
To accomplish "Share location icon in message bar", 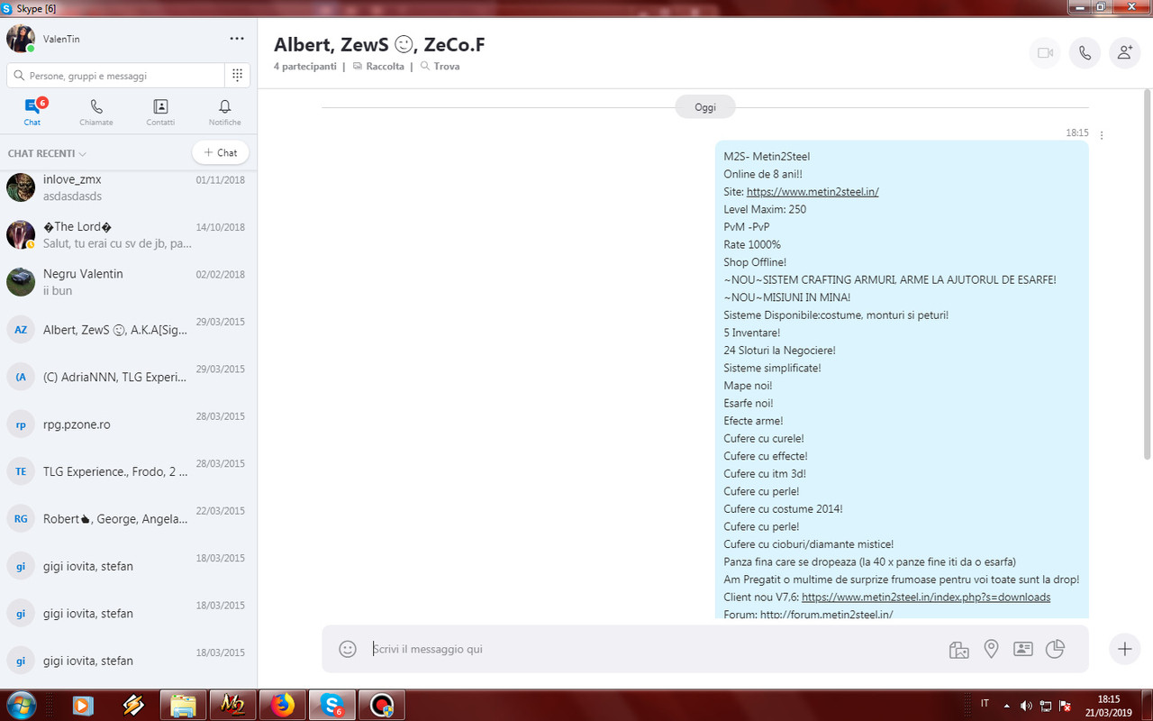I will (x=991, y=649).
